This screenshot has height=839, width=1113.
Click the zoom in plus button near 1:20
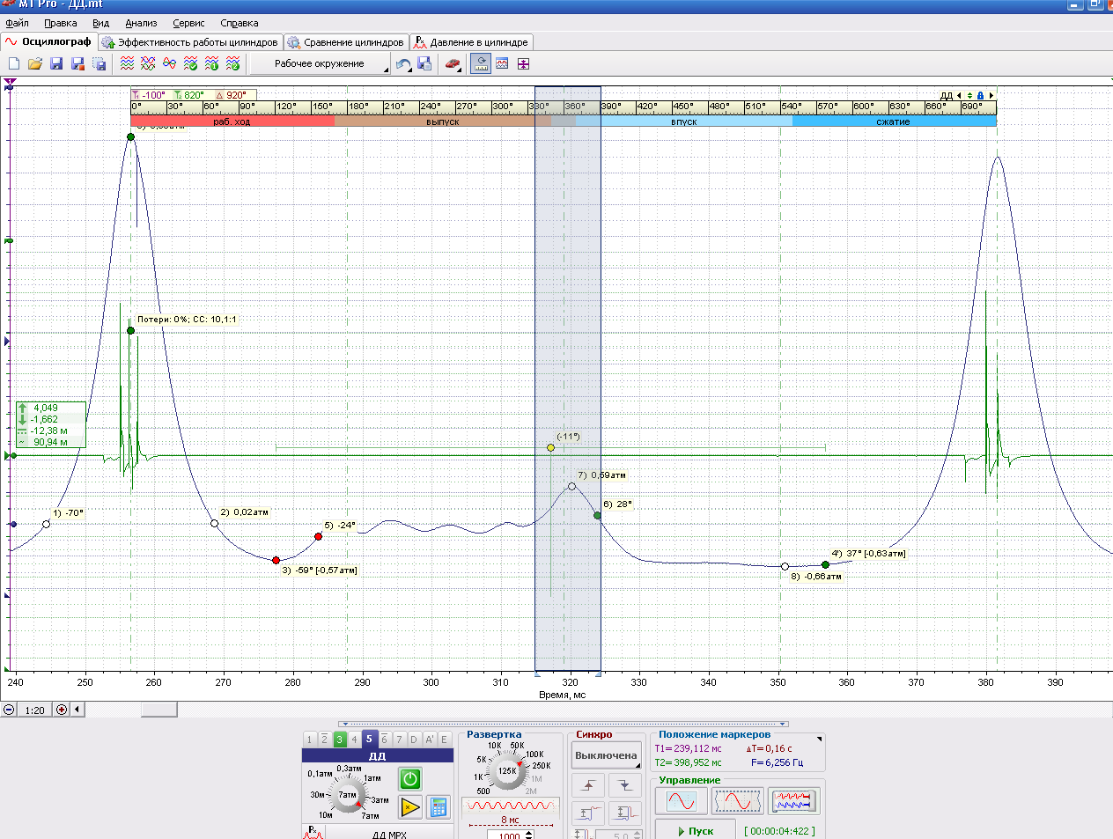pos(62,710)
